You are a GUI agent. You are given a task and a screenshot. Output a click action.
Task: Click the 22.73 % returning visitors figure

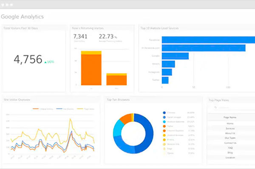click(108, 36)
